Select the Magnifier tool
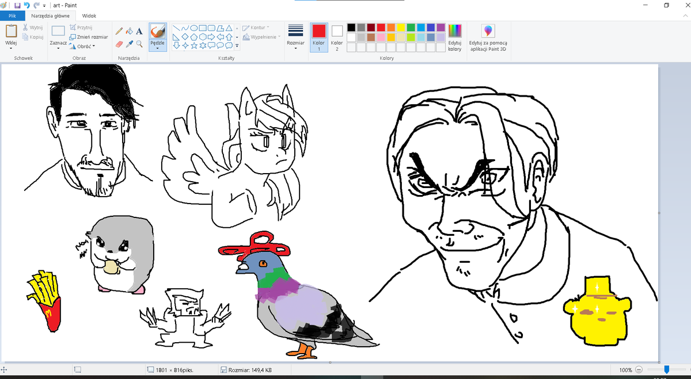This screenshot has height=379, width=691. pyautogui.click(x=139, y=44)
